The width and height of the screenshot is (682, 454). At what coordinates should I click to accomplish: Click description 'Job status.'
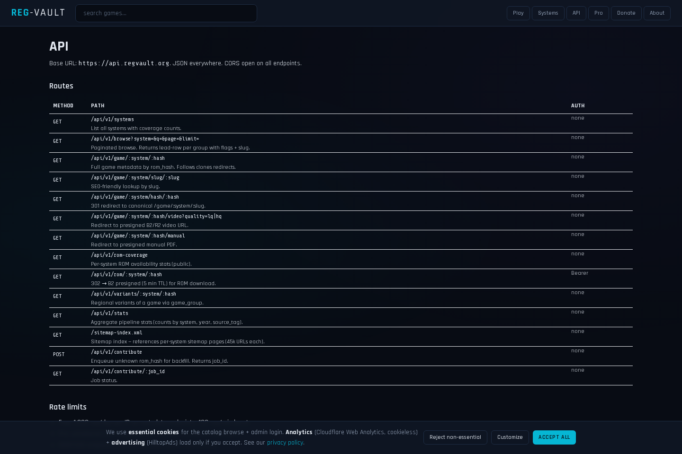click(x=104, y=381)
